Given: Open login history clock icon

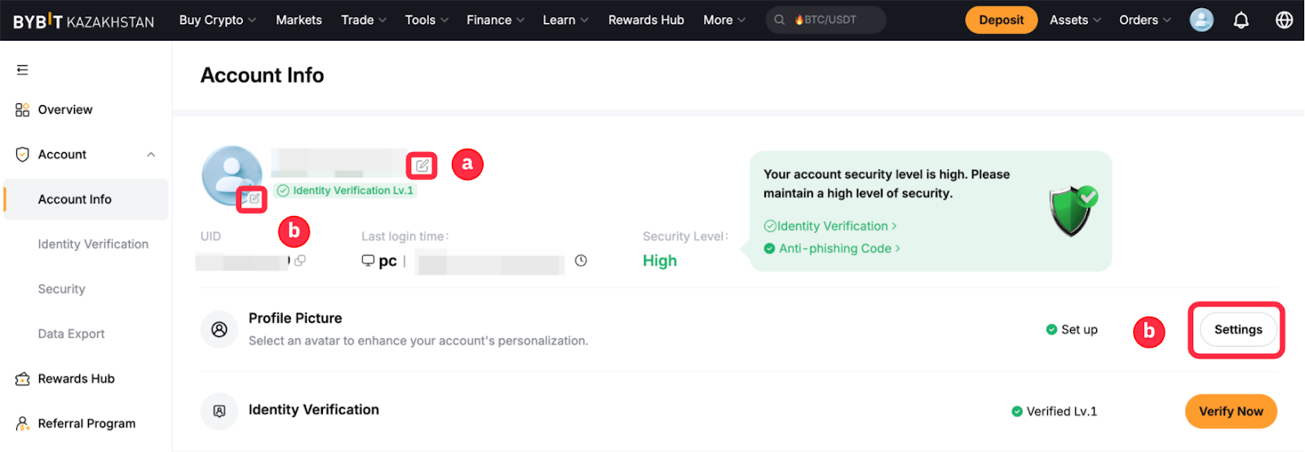Looking at the screenshot, I should pos(581,261).
